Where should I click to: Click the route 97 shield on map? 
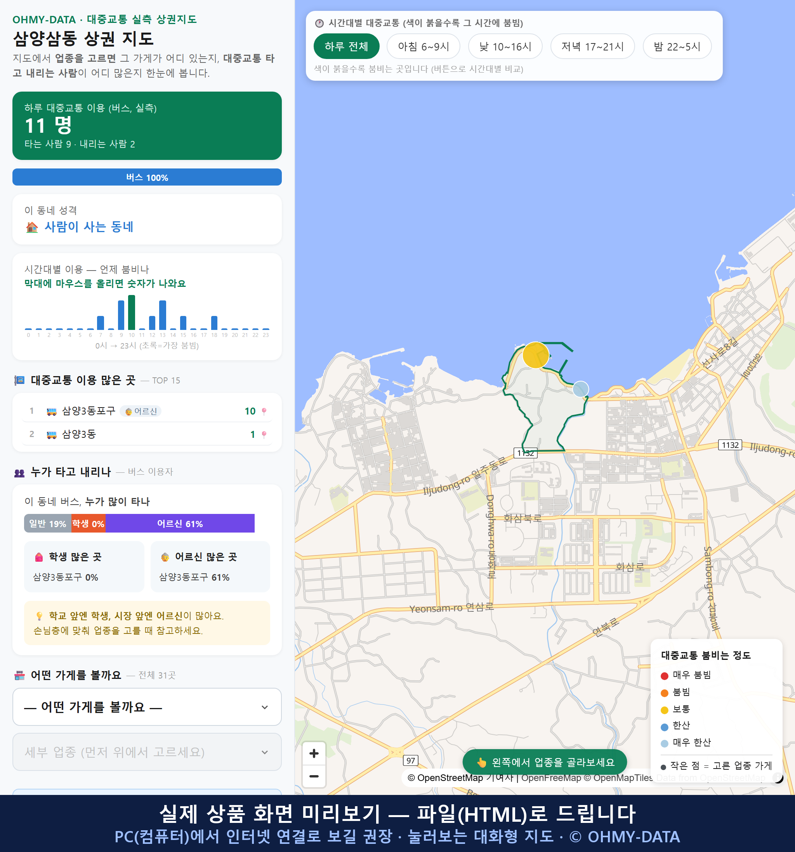point(411,761)
